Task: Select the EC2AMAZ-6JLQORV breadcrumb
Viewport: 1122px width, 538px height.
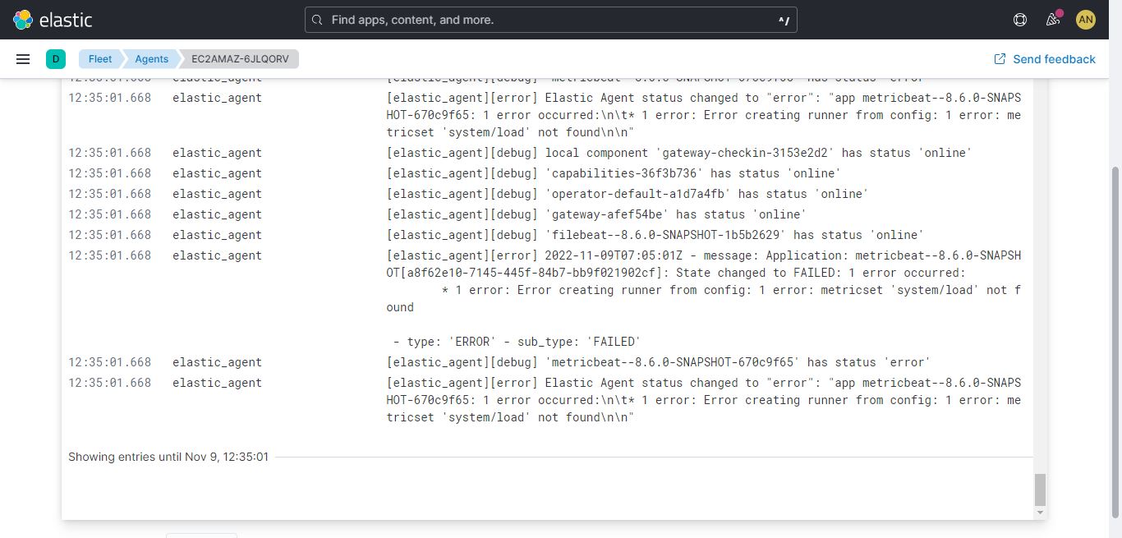Action: 239,58
